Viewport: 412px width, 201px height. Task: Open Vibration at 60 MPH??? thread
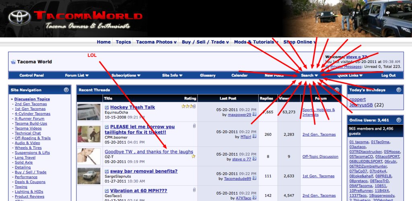click(138, 191)
